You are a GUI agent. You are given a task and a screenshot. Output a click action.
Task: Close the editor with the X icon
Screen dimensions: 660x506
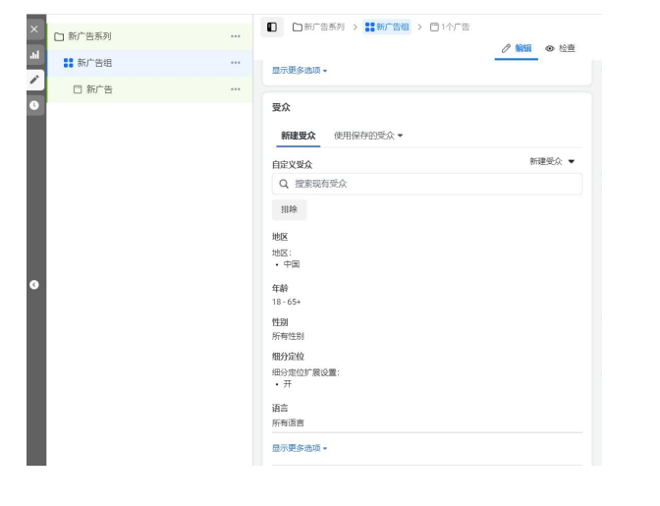(x=34, y=29)
